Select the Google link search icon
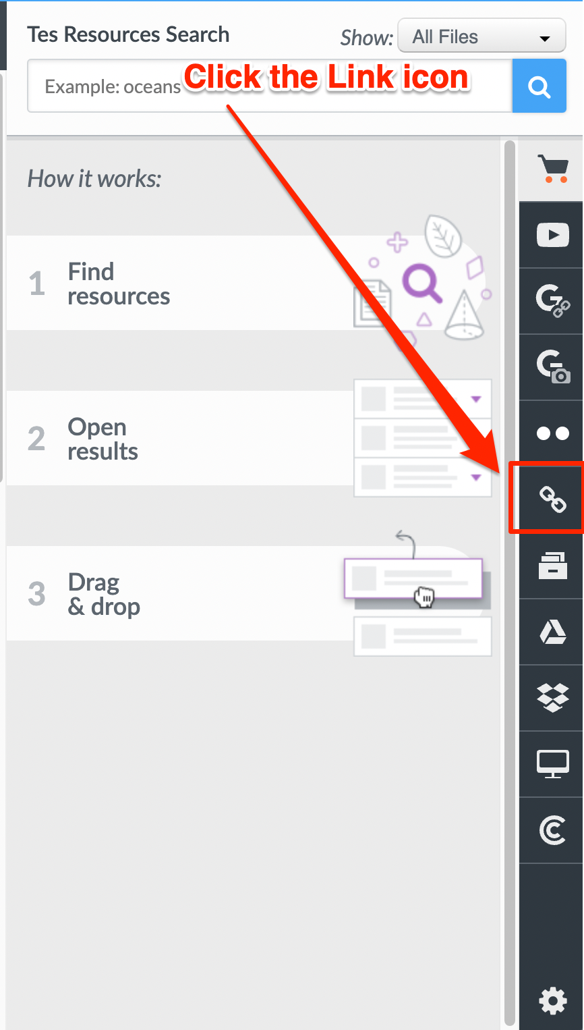Image resolution: width=584 pixels, height=1030 pixels. coord(552,301)
